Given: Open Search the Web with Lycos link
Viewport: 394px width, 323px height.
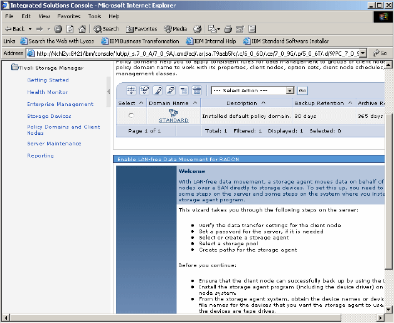Looking at the screenshot, I should click(57, 41).
